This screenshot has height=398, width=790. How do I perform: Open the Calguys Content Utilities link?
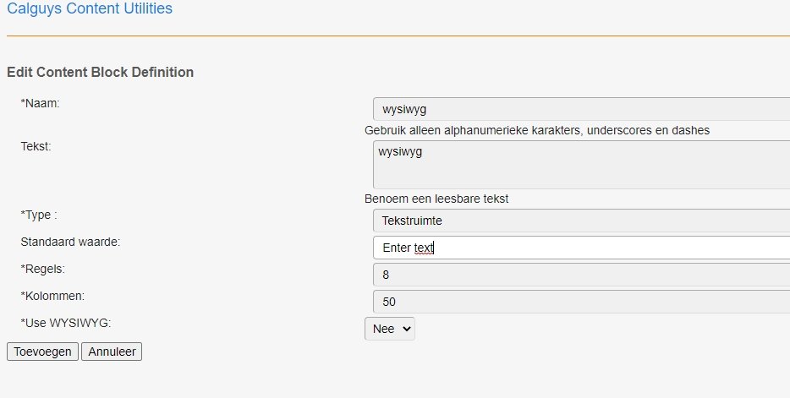tap(90, 9)
